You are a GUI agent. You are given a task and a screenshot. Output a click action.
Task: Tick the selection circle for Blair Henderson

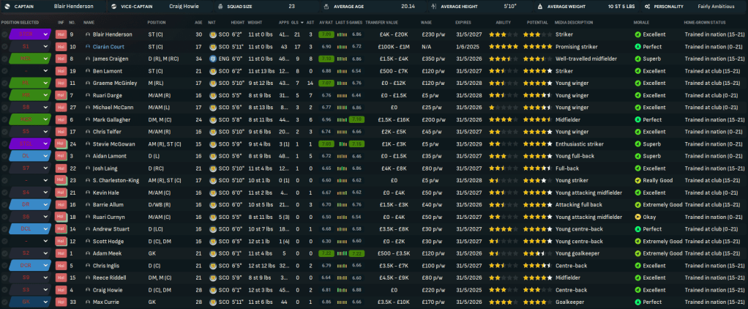5,34
